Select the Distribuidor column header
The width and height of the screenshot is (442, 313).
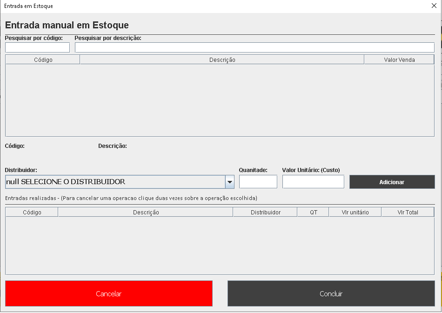tap(265, 213)
